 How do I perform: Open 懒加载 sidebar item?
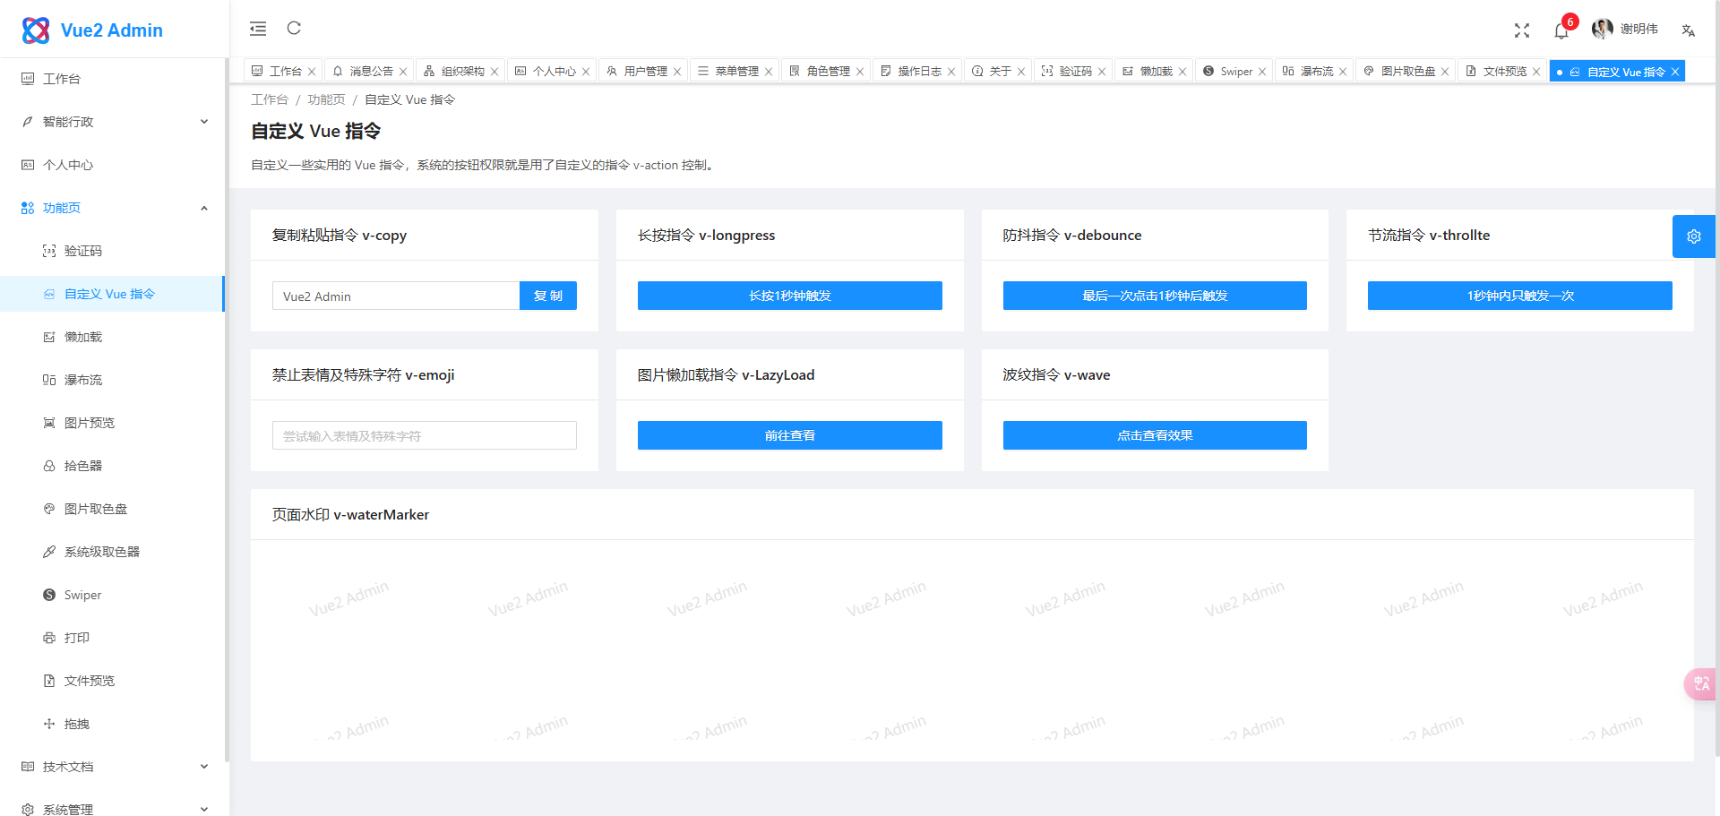(x=112, y=337)
